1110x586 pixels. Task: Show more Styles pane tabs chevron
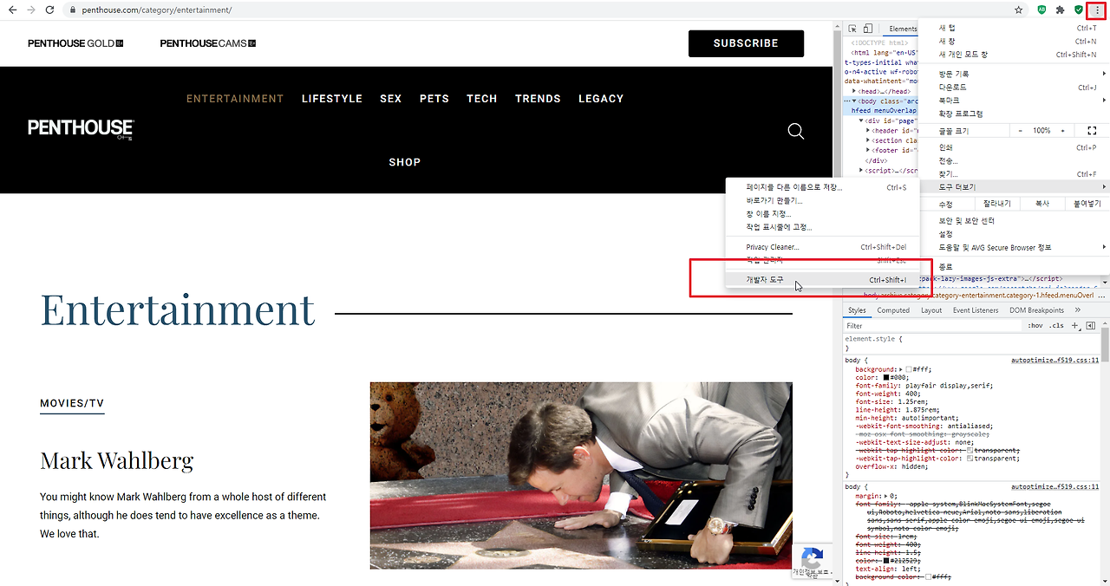(1077, 309)
